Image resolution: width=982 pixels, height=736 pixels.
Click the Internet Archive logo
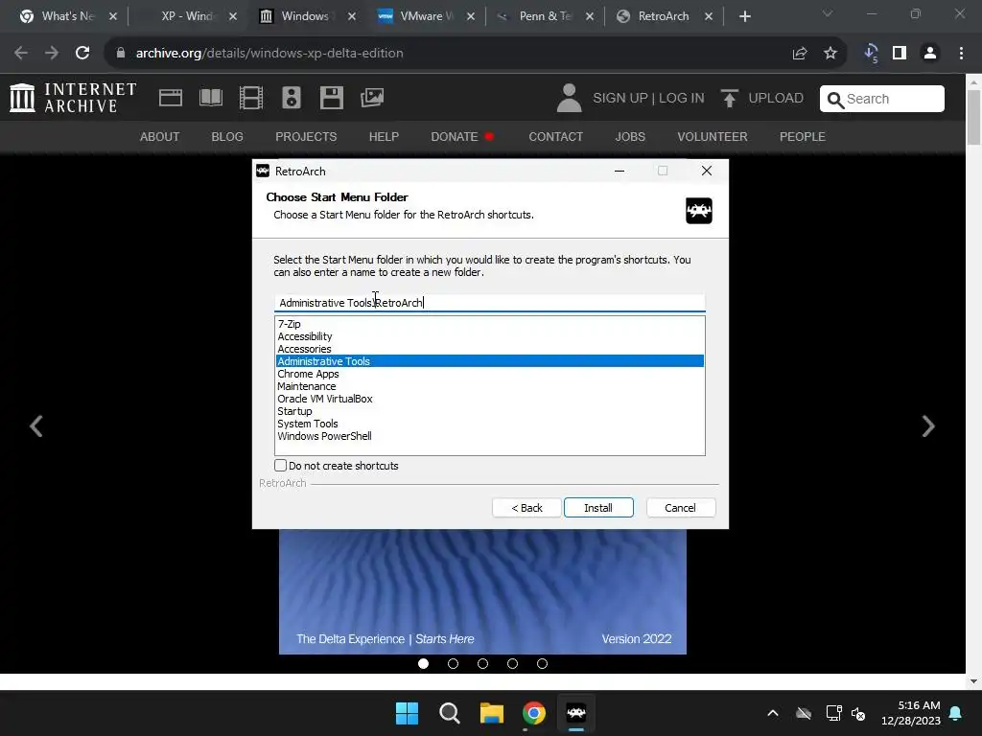coord(73,98)
